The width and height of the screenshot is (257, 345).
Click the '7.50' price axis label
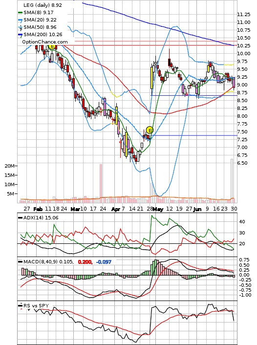click(242, 131)
